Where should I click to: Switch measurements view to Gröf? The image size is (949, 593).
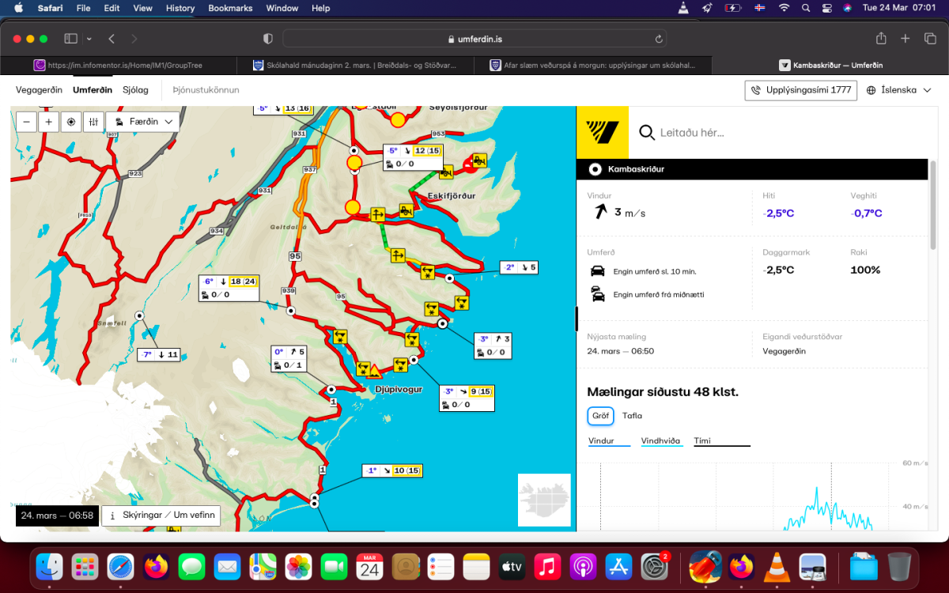pyautogui.click(x=600, y=416)
